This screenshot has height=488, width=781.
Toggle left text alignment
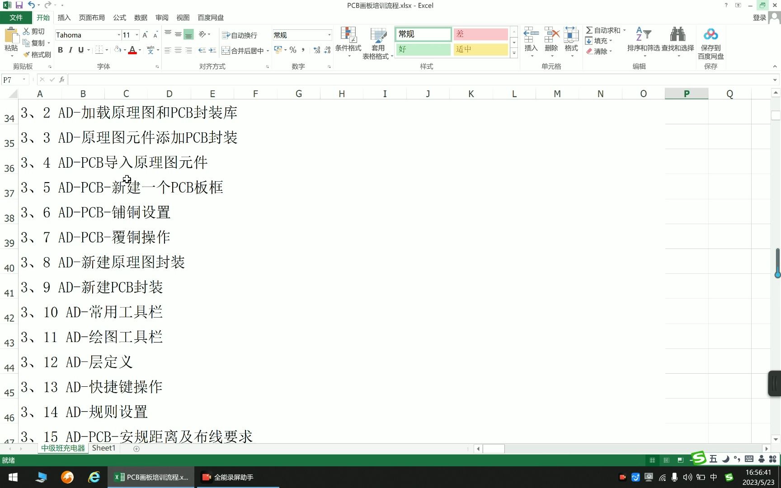pos(168,50)
